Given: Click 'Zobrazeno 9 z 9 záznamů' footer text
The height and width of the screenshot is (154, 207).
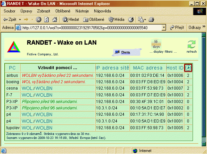Looking at the screenshot, I should coord(24,134).
